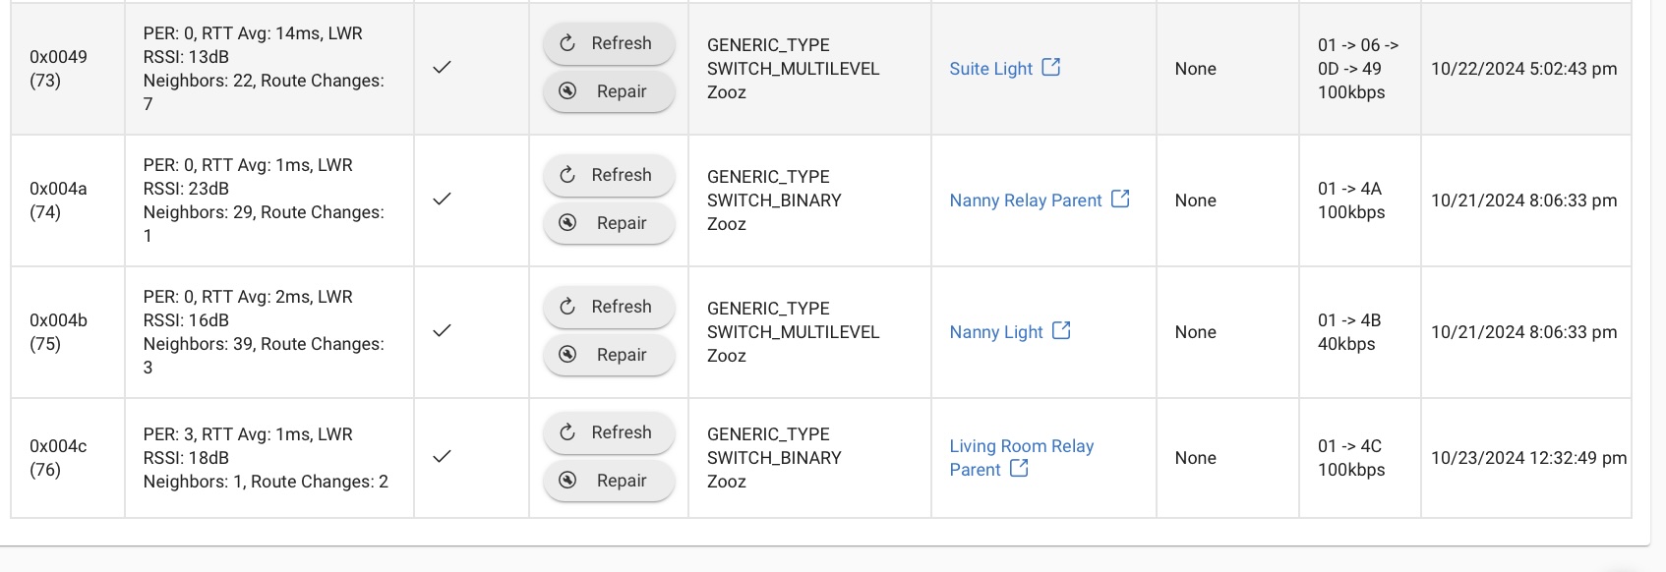Click repair icon in 0x004c row

[567, 481]
